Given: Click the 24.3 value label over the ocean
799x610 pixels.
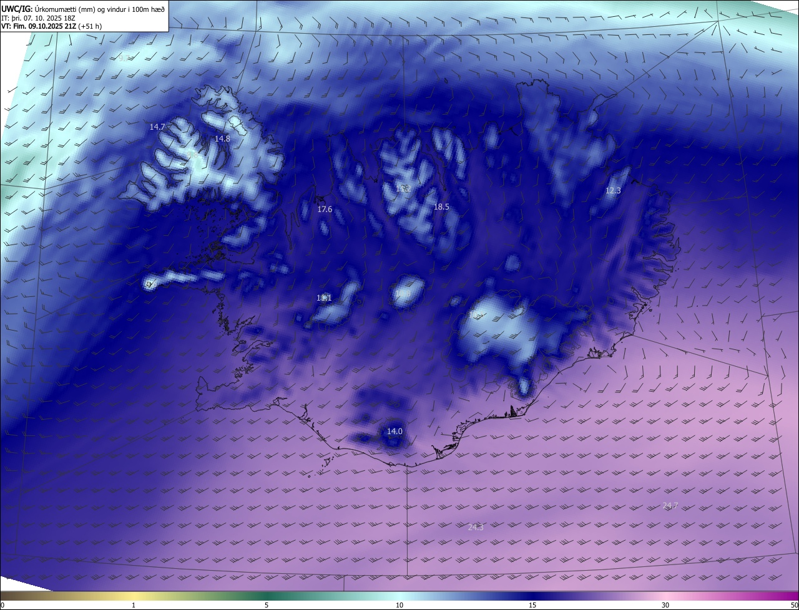Looking at the screenshot, I should tap(476, 527).
